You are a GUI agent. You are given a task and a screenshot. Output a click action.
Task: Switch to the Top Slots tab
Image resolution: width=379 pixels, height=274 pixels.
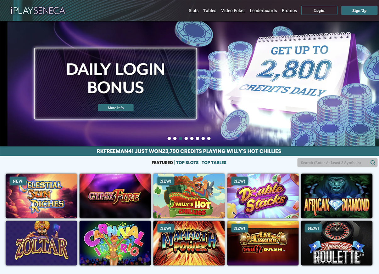(x=187, y=163)
